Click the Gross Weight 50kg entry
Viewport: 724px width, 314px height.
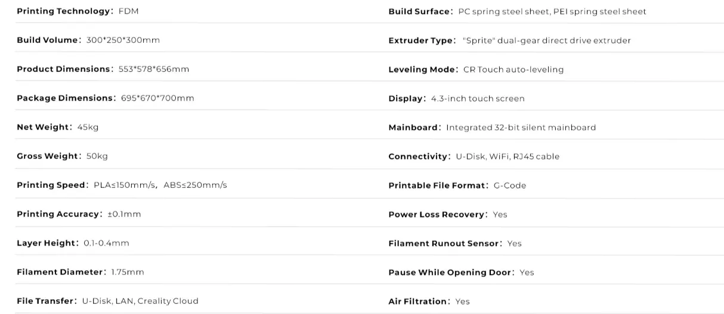coord(62,156)
